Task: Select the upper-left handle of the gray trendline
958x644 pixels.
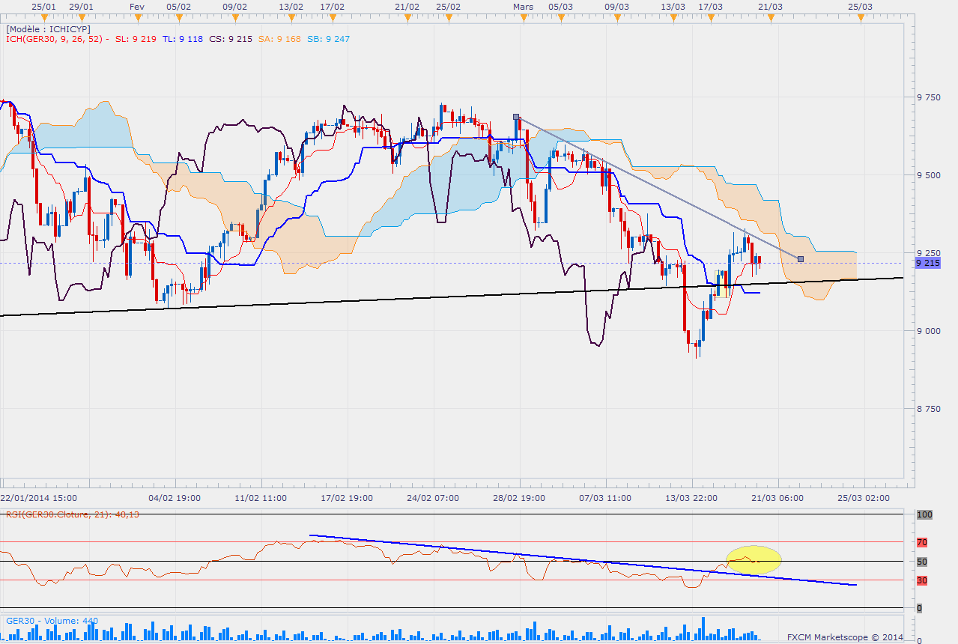Action: click(516, 117)
